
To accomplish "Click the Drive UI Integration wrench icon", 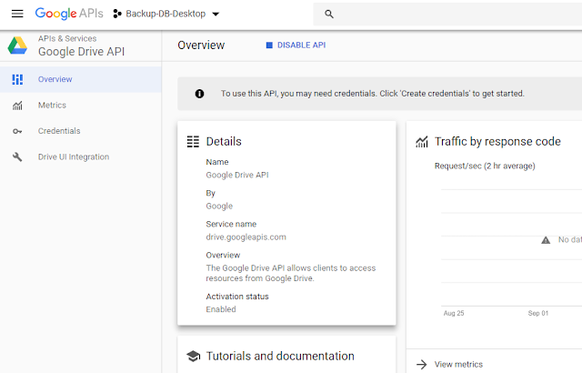I will coord(17,157).
